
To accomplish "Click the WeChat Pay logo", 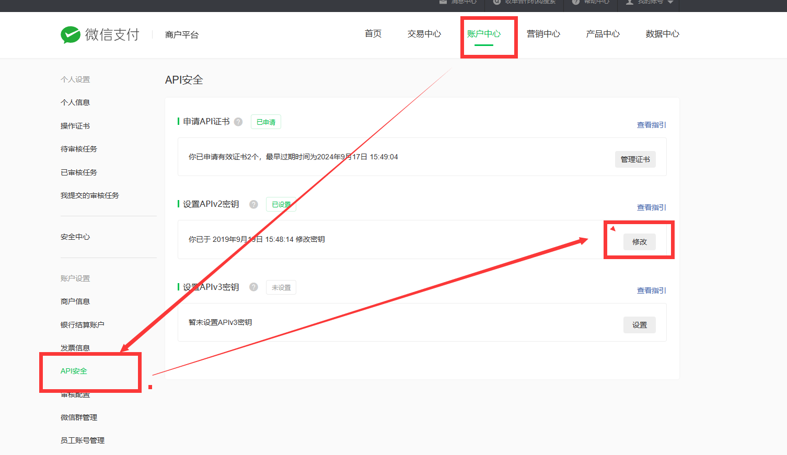I will tap(100, 34).
